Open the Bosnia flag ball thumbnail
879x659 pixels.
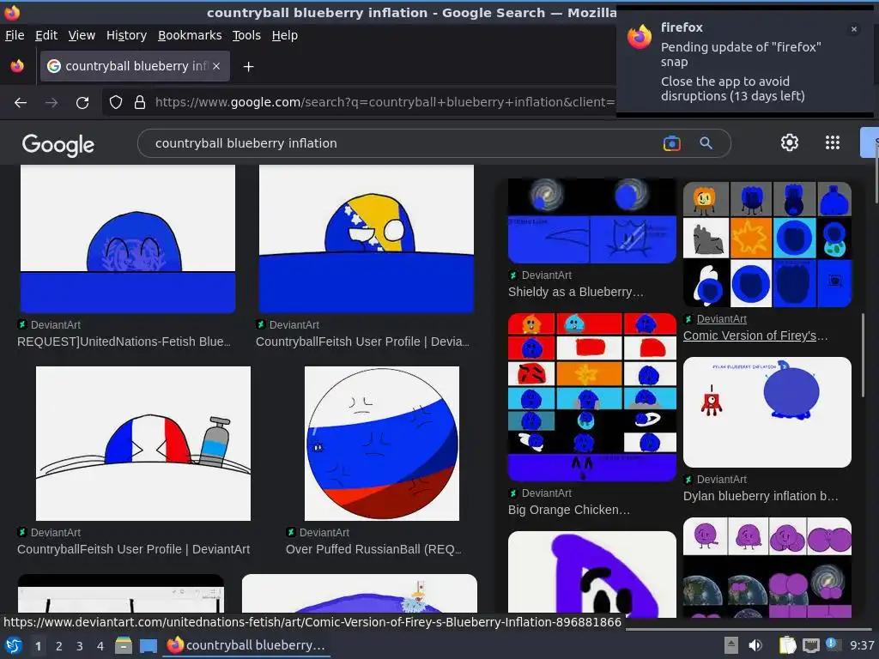(x=366, y=239)
